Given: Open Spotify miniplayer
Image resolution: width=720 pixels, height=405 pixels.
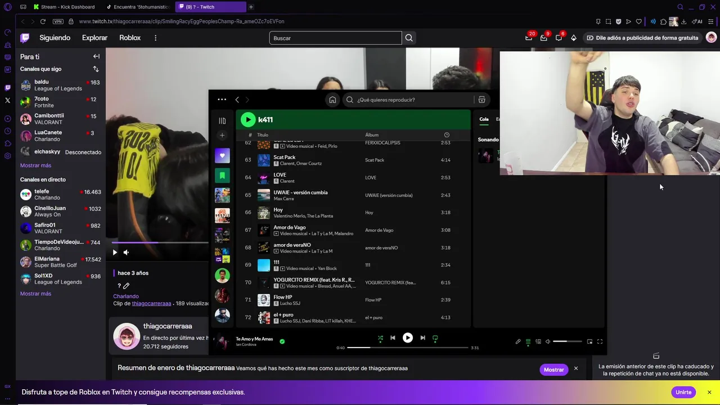Looking at the screenshot, I should coord(589,341).
